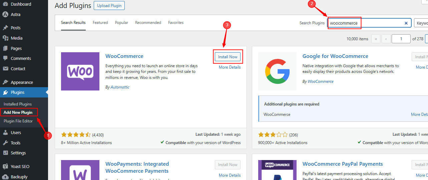Click the Posts pushpin icon
428x180 pixels.
point(5,28)
